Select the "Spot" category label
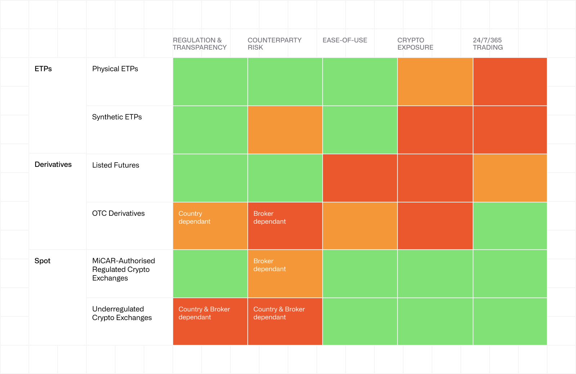This screenshot has width=576, height=374. 42,261
